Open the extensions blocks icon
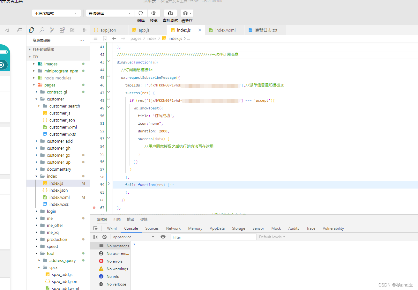418x290 pixels. click(x=62, y=30)
